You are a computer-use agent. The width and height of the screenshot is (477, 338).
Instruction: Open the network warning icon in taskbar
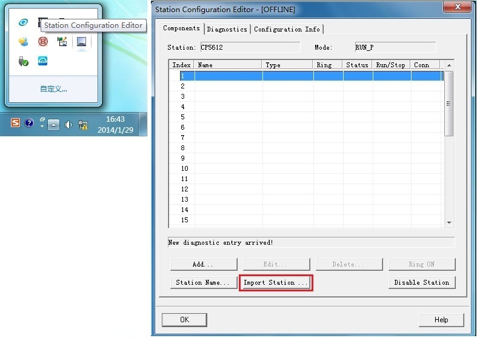point(83,125)
